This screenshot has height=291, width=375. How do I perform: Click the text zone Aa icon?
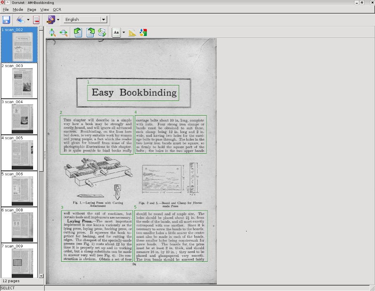click(116, 33)
